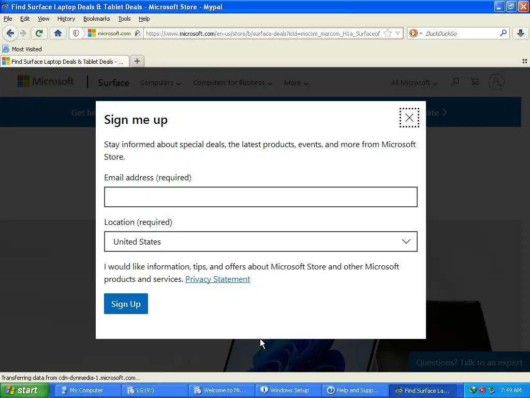Expand the All Microsoft menu
Image resolution: width=530 pixels, height=398 pixels.
[x=415, y=82]
